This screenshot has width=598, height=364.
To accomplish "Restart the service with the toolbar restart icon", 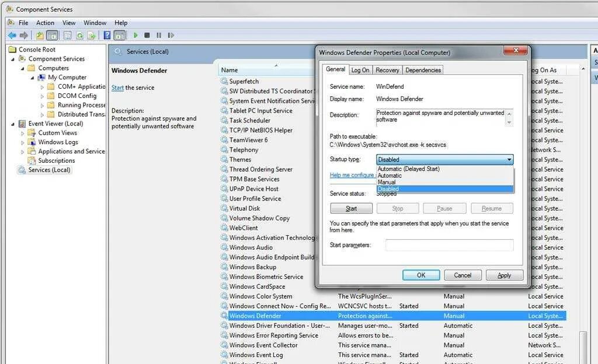I will 171,36.
